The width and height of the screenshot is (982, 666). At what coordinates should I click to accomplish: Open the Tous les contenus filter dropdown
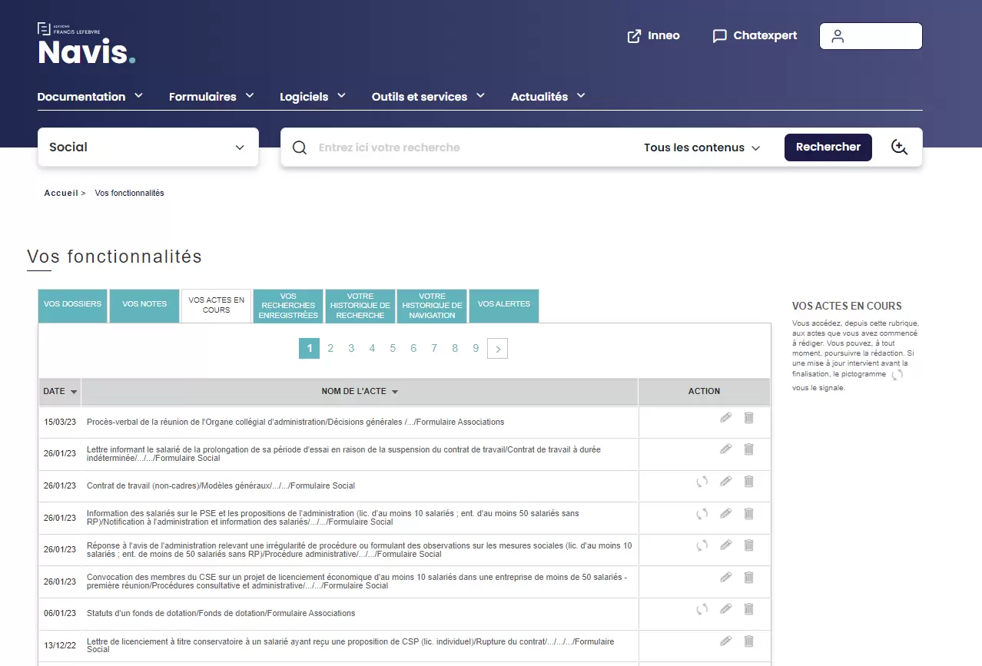point(702,147)
